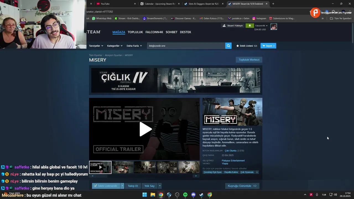Click the Spotify icon in the taskbar
The height and width of the screenshot is (199, 354).
click(x=185, y=195)
